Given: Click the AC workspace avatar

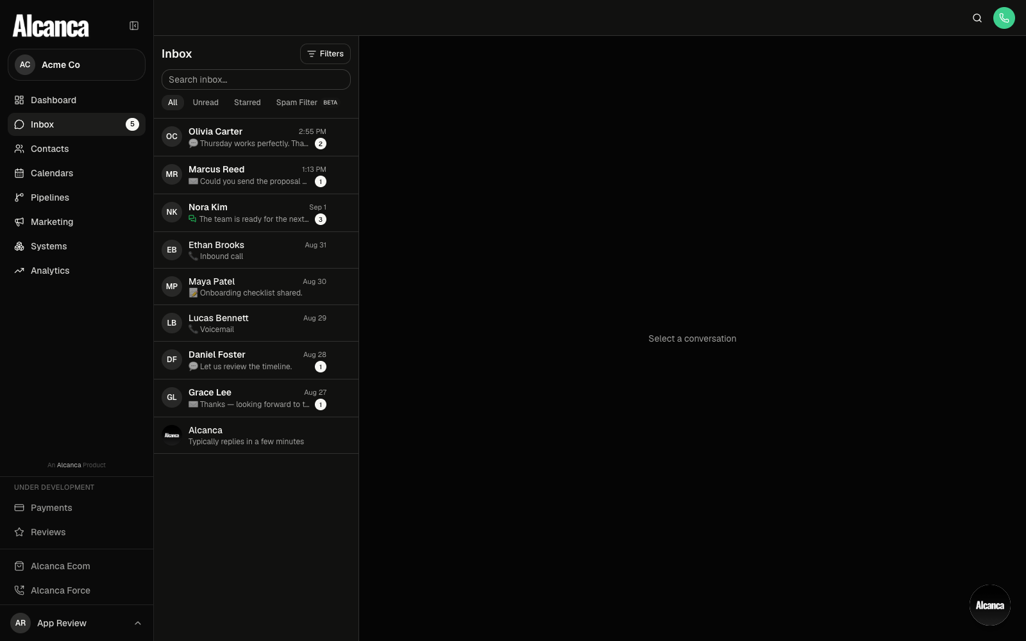Looking at the screenshot, I should [25, 65].
